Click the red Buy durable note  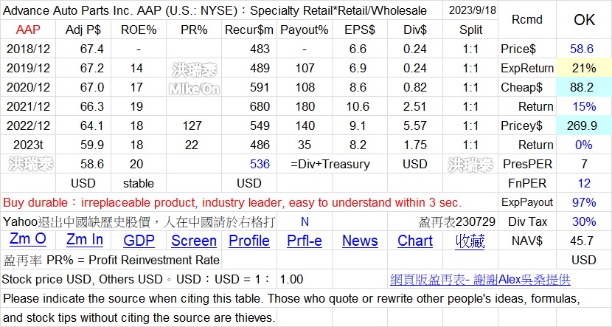point(232,202)
